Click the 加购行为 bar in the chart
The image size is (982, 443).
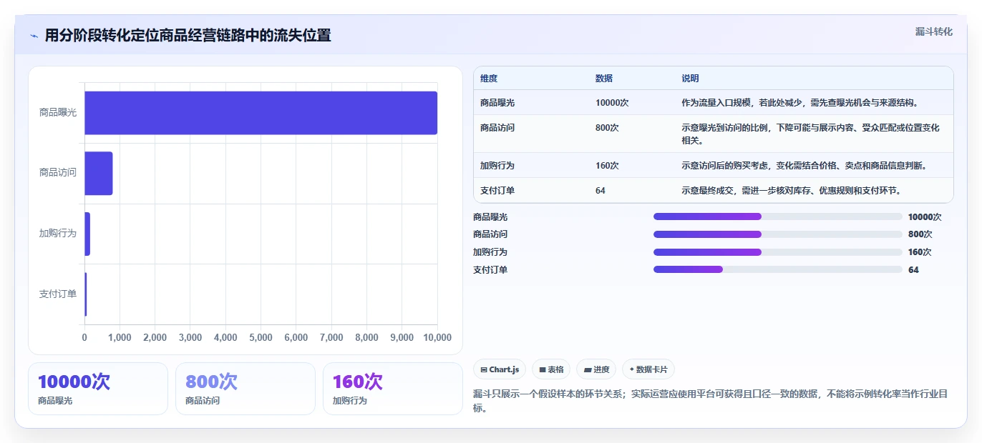tap(87, 234)
